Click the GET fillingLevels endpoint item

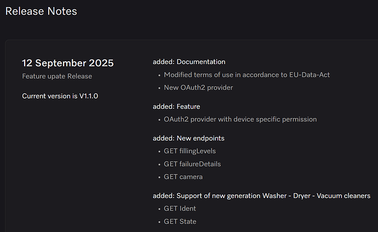coord(190,151)
